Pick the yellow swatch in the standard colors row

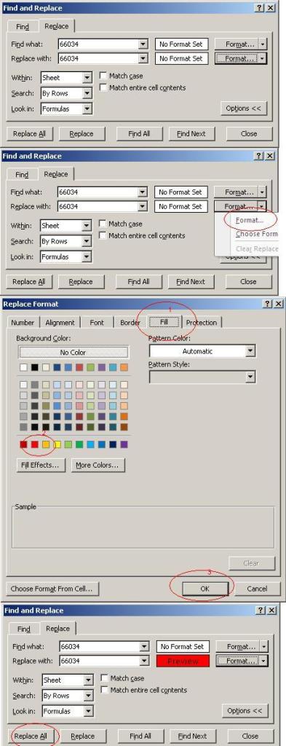point(57,444)
